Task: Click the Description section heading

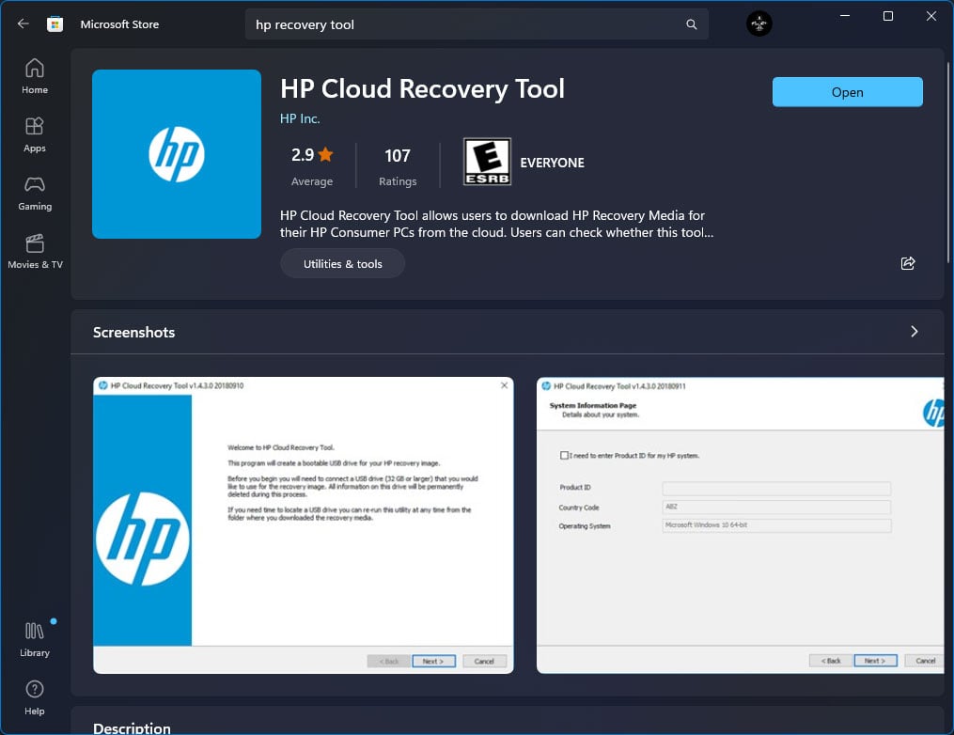Action: (x=132, y=727)
